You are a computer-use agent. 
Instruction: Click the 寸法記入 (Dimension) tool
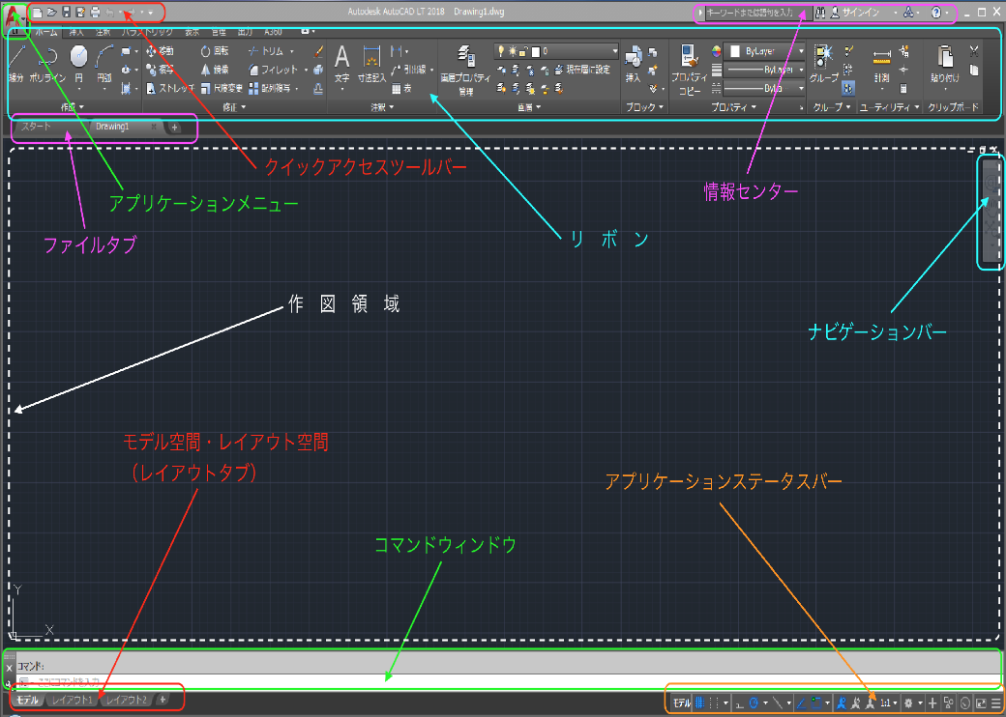371,64
